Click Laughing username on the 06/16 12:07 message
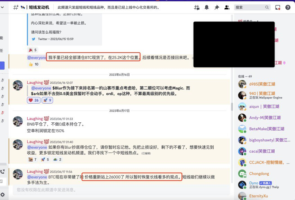295x200 pixels. [35, 82]
